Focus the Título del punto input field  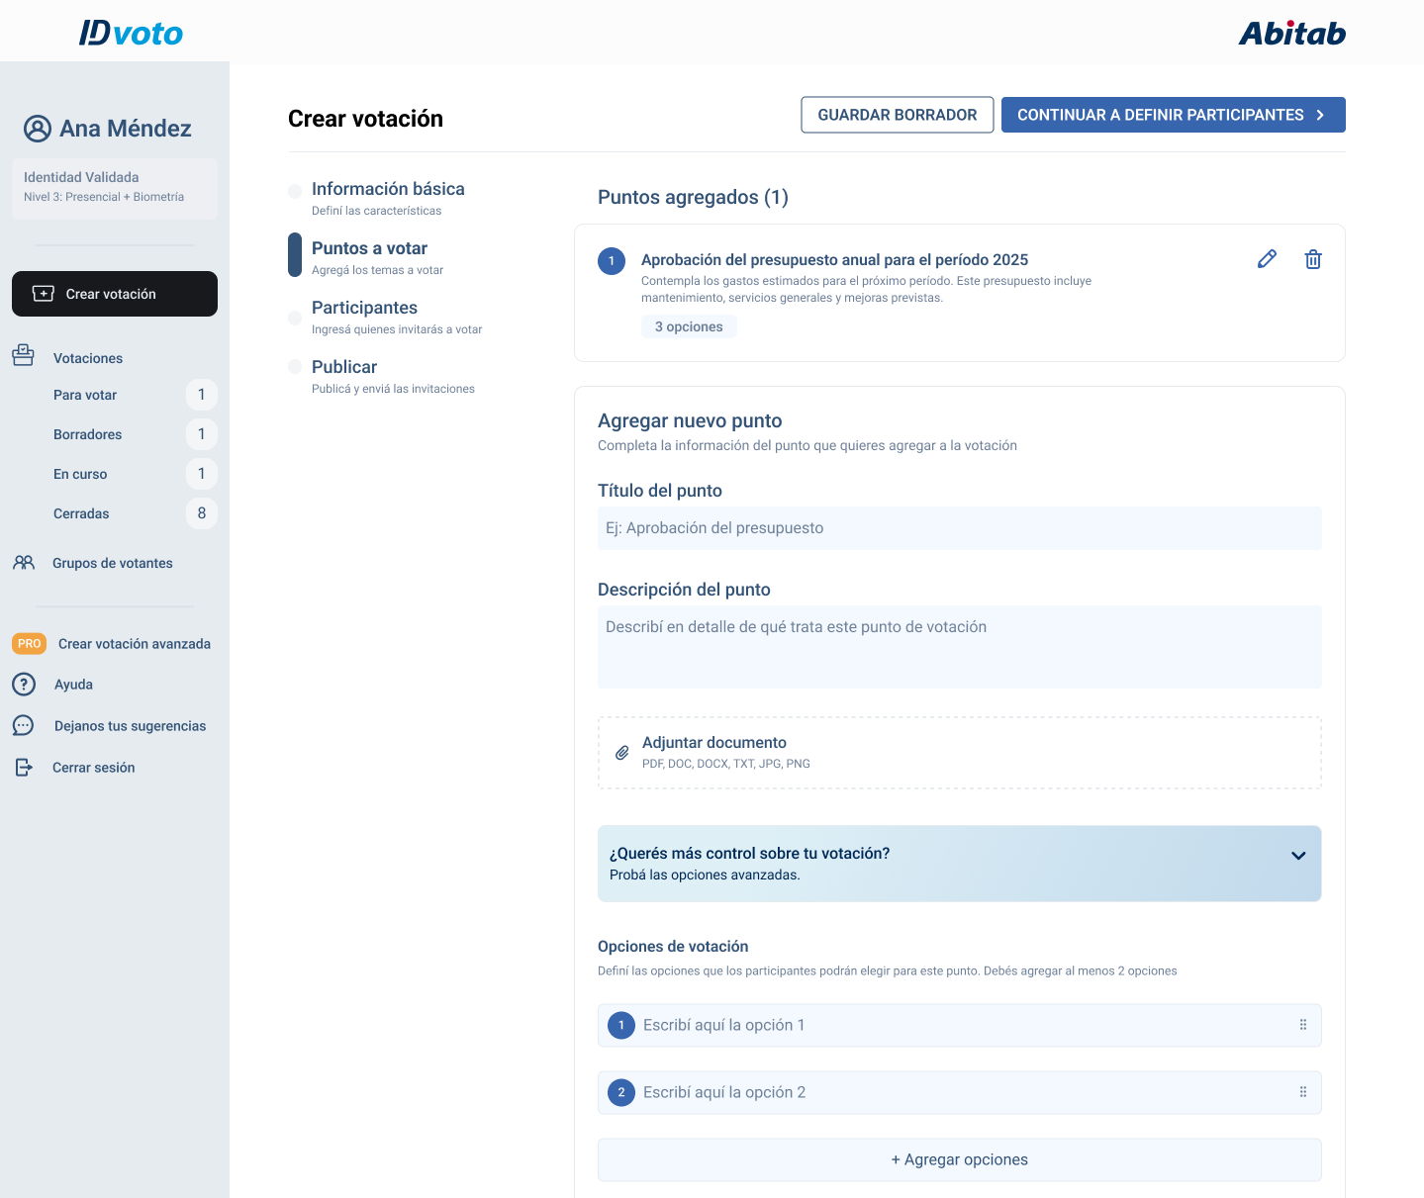click(x=959, y=528)
